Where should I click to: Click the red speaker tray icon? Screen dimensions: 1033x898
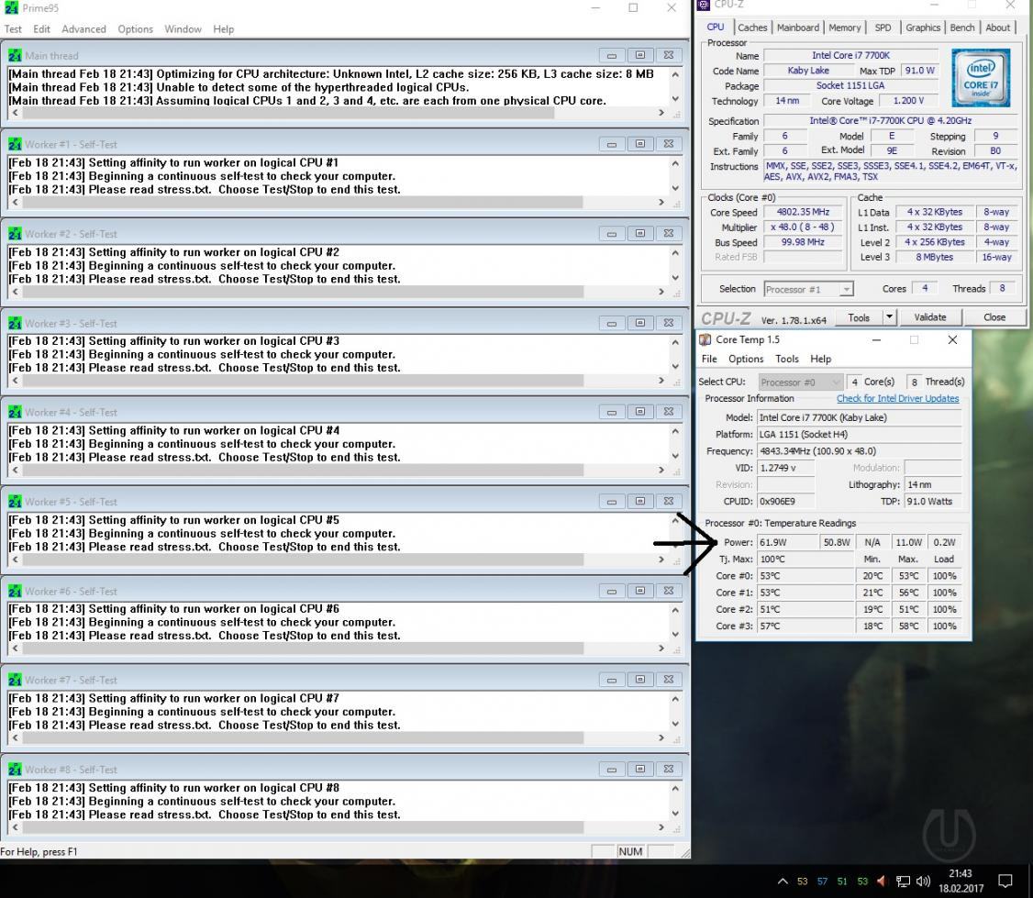tap(882, 881)
